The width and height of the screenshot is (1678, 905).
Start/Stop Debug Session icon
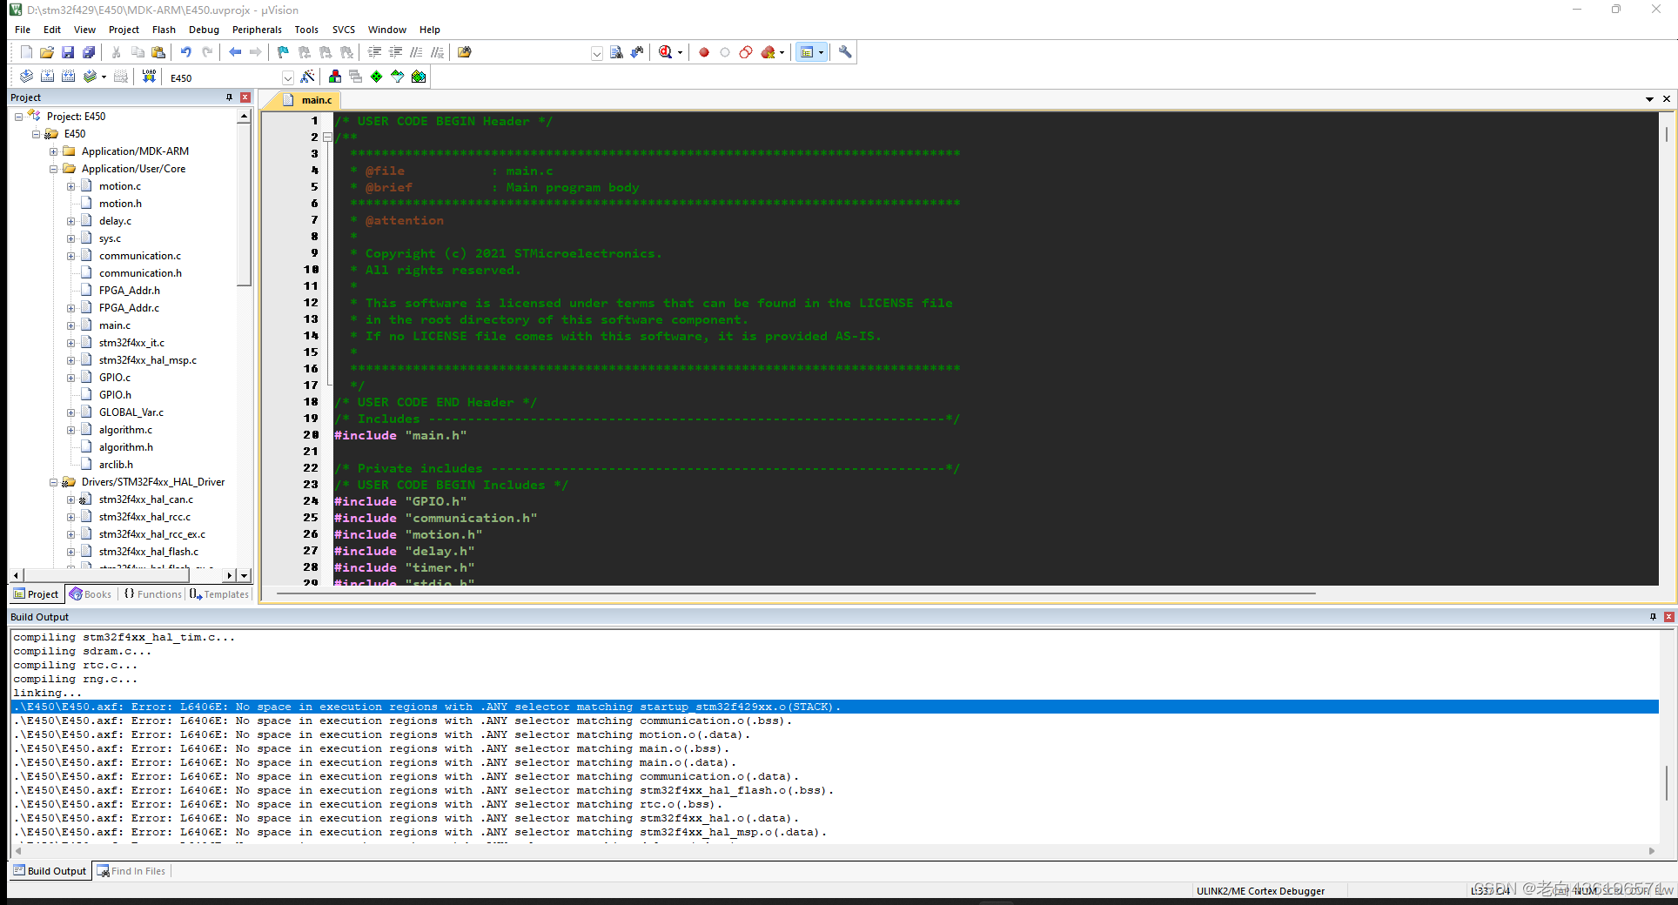pyautogui.click(x=665, y=52)
